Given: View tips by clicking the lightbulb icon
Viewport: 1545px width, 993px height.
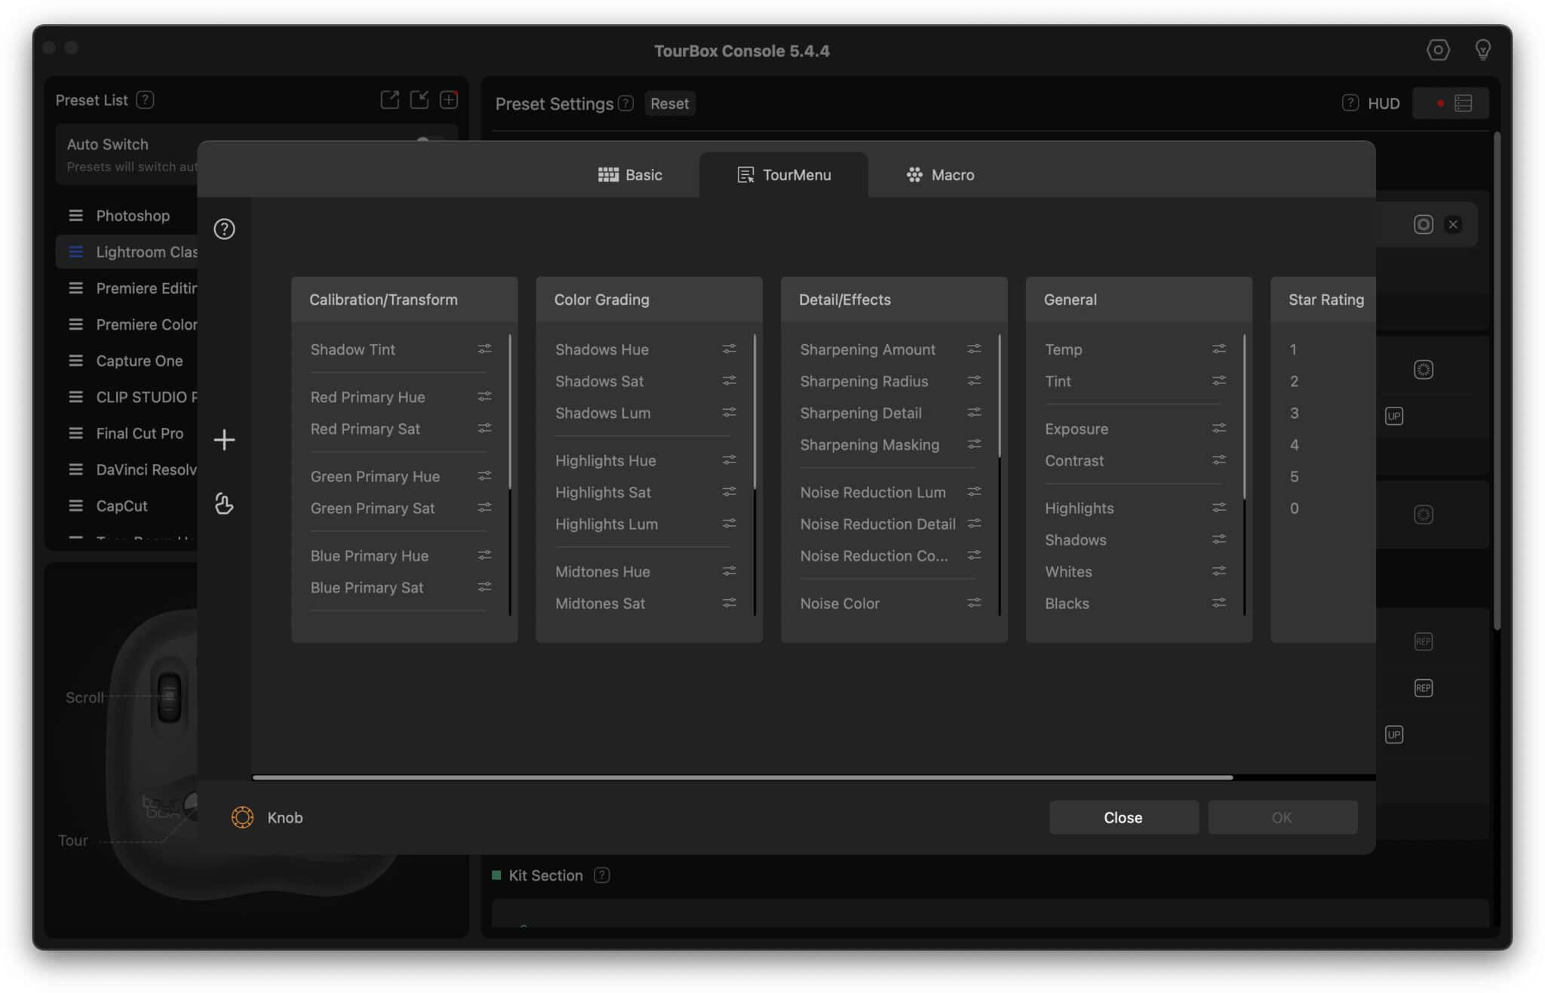Looking at the screenshot, I should (1483, 50).
